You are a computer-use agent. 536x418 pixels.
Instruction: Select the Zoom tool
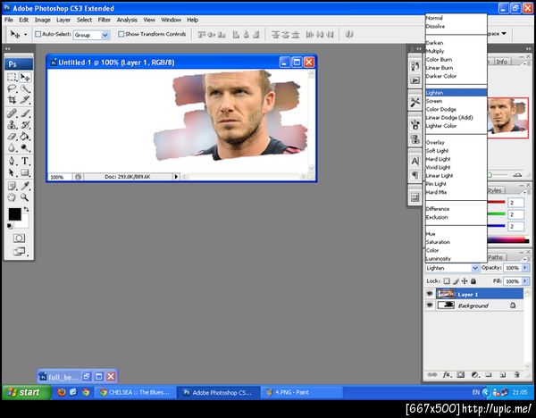tap(25, 197)
